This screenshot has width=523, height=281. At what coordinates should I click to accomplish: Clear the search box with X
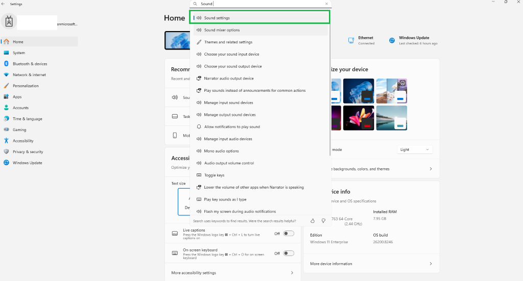point(326,4)
